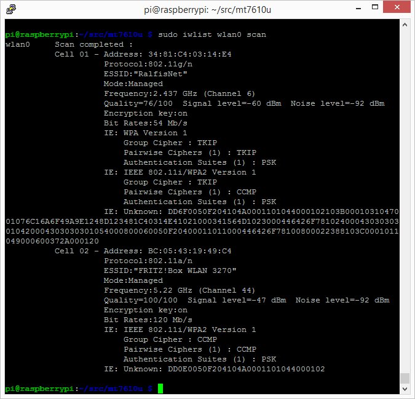Click 'Bit Rates:54 Mb/s' line
The height and width of the screenshot is (399, 415).
(146, 123)
